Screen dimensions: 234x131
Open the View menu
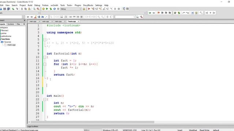[7, 5]
